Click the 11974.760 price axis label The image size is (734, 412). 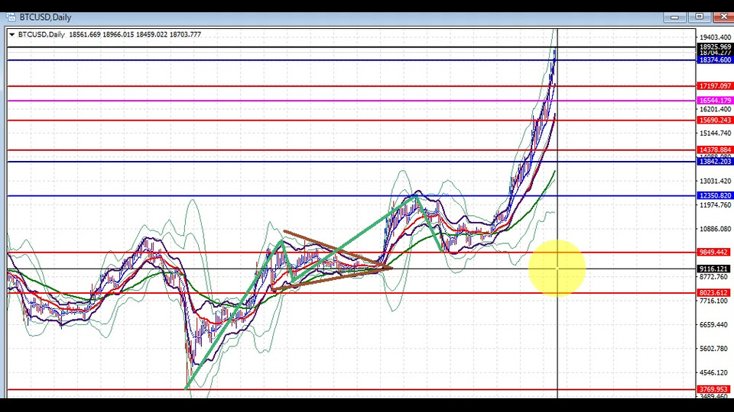pos(715,205)
